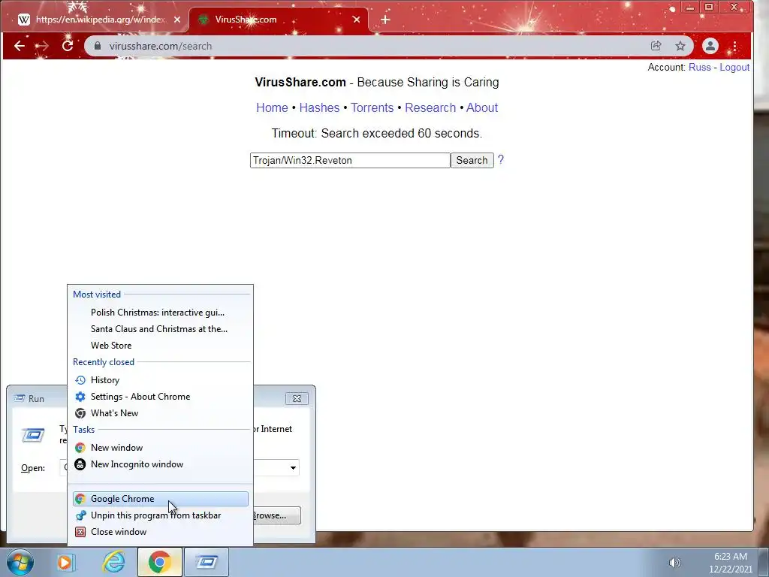
Task: Open a new tab with the plus button
Action: coord(385,20)
